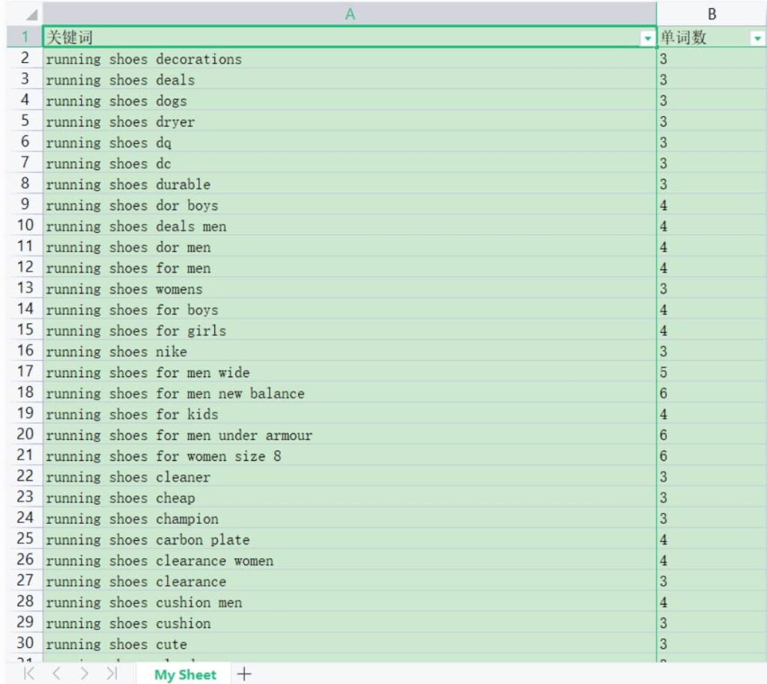Image resolution: width=767 pixels, height=684 pixels.
Task: Select the 关键词 header cell
Action: click(x=300, y=37)
